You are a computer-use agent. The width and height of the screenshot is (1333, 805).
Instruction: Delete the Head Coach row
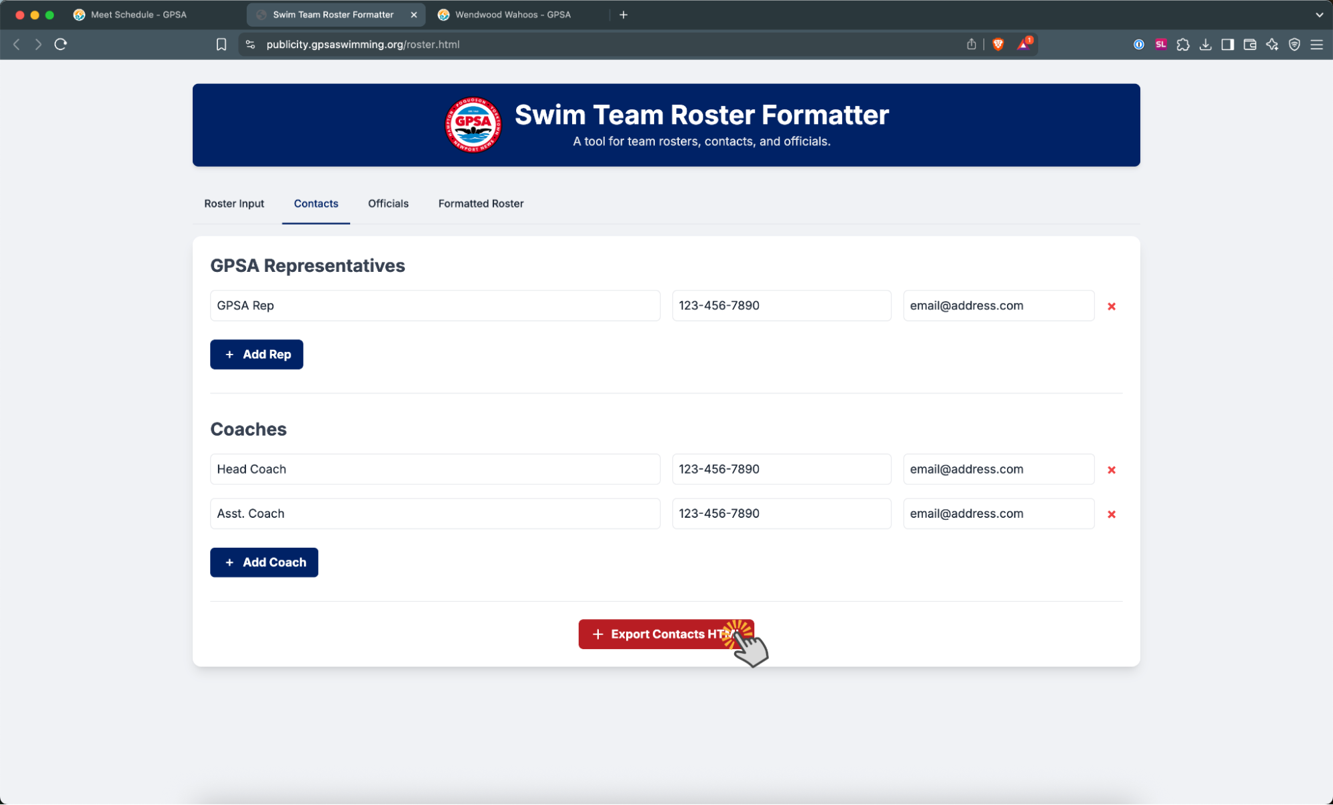click(1111, 470)
